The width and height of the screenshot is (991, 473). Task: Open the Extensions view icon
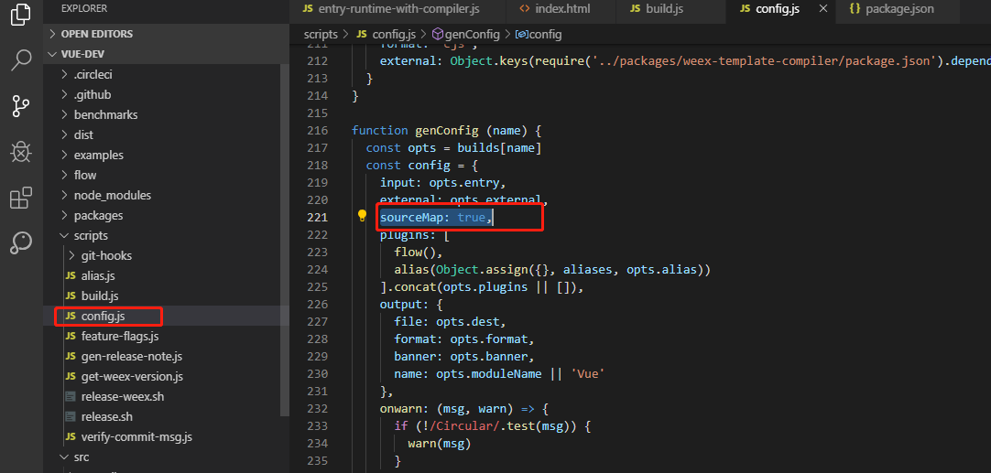tap(21, 198)
